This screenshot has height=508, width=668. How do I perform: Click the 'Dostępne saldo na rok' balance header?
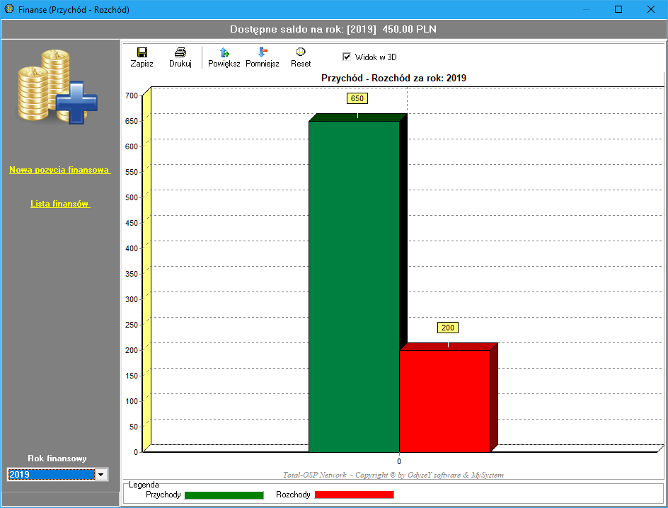point(333,30)
